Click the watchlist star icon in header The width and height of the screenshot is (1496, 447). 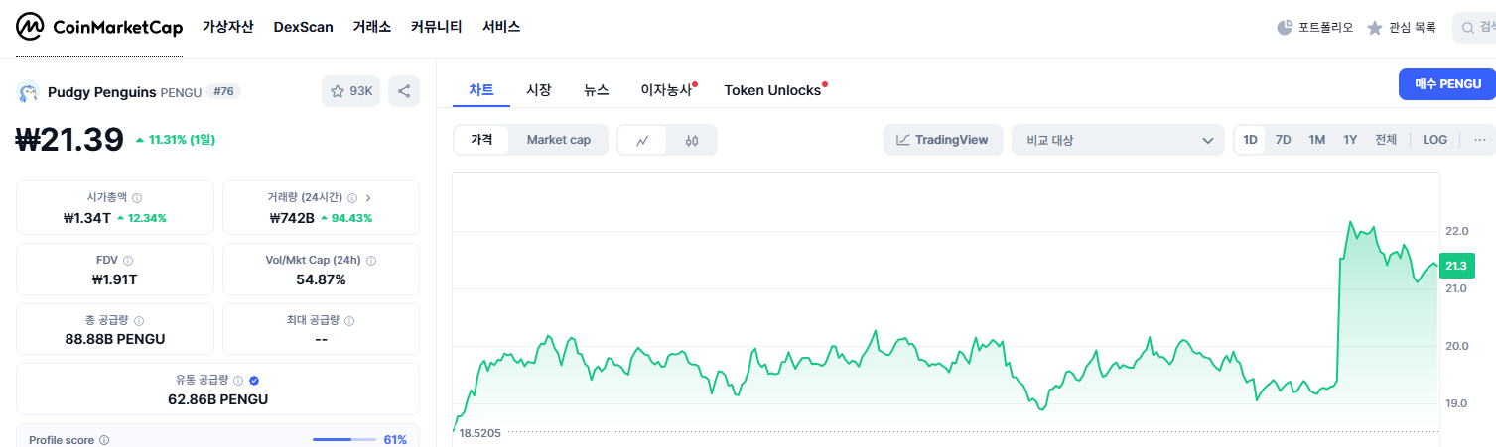[1375, 28]
